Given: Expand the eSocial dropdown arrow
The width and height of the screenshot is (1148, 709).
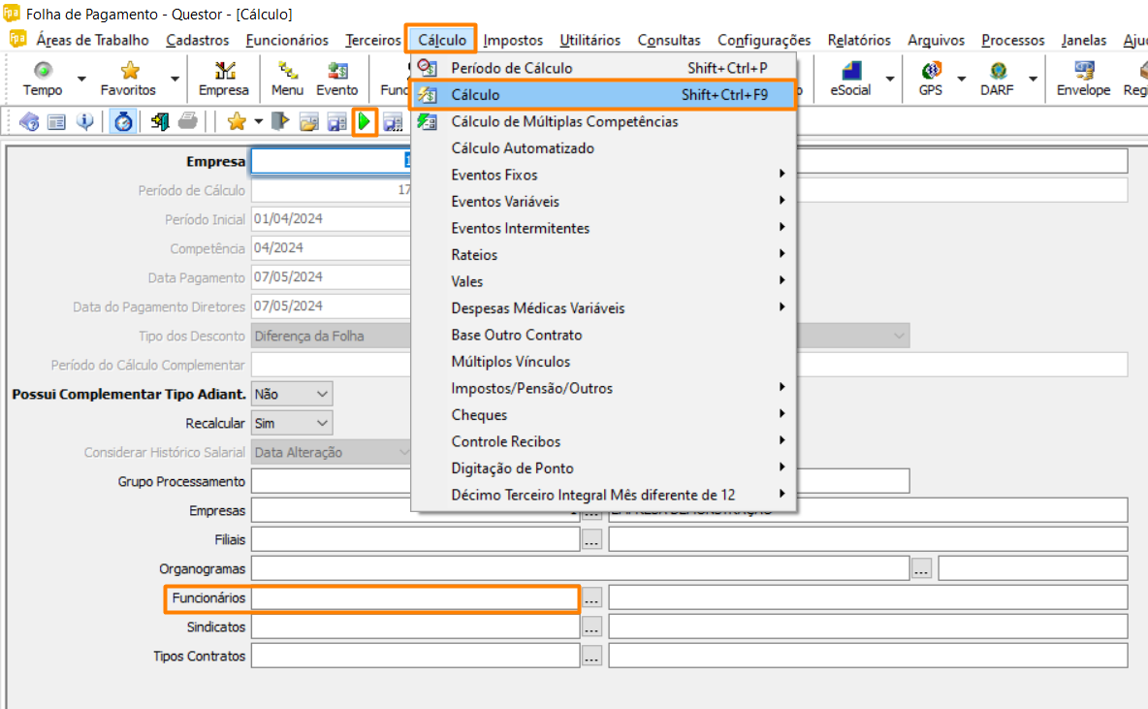Looking at the screenshot, I should click(x=889, y=80).
